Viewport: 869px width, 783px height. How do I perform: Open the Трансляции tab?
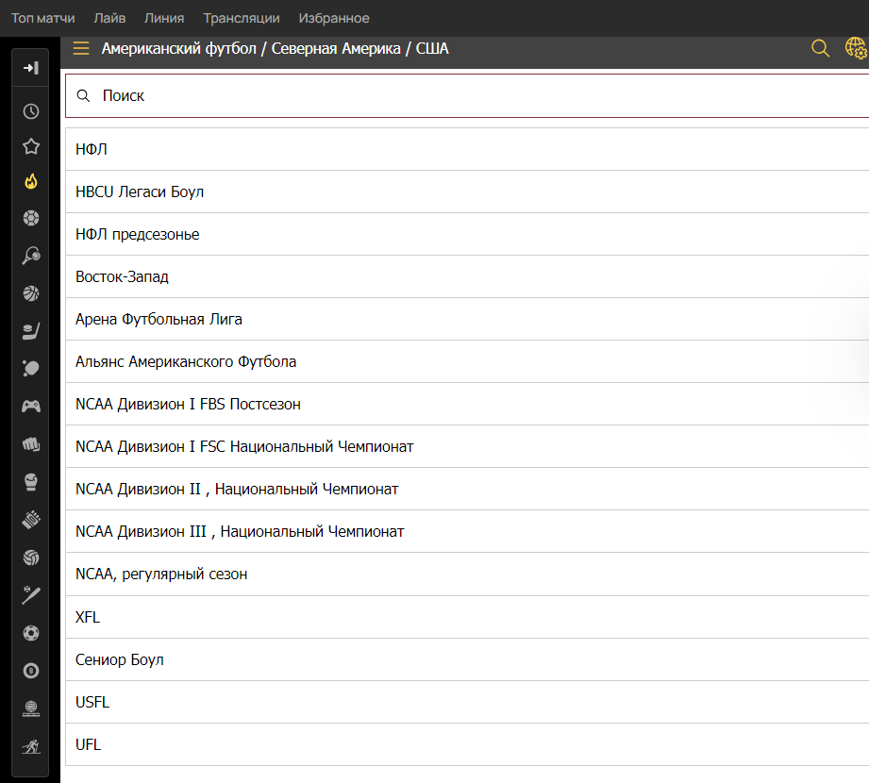[242, 18]
